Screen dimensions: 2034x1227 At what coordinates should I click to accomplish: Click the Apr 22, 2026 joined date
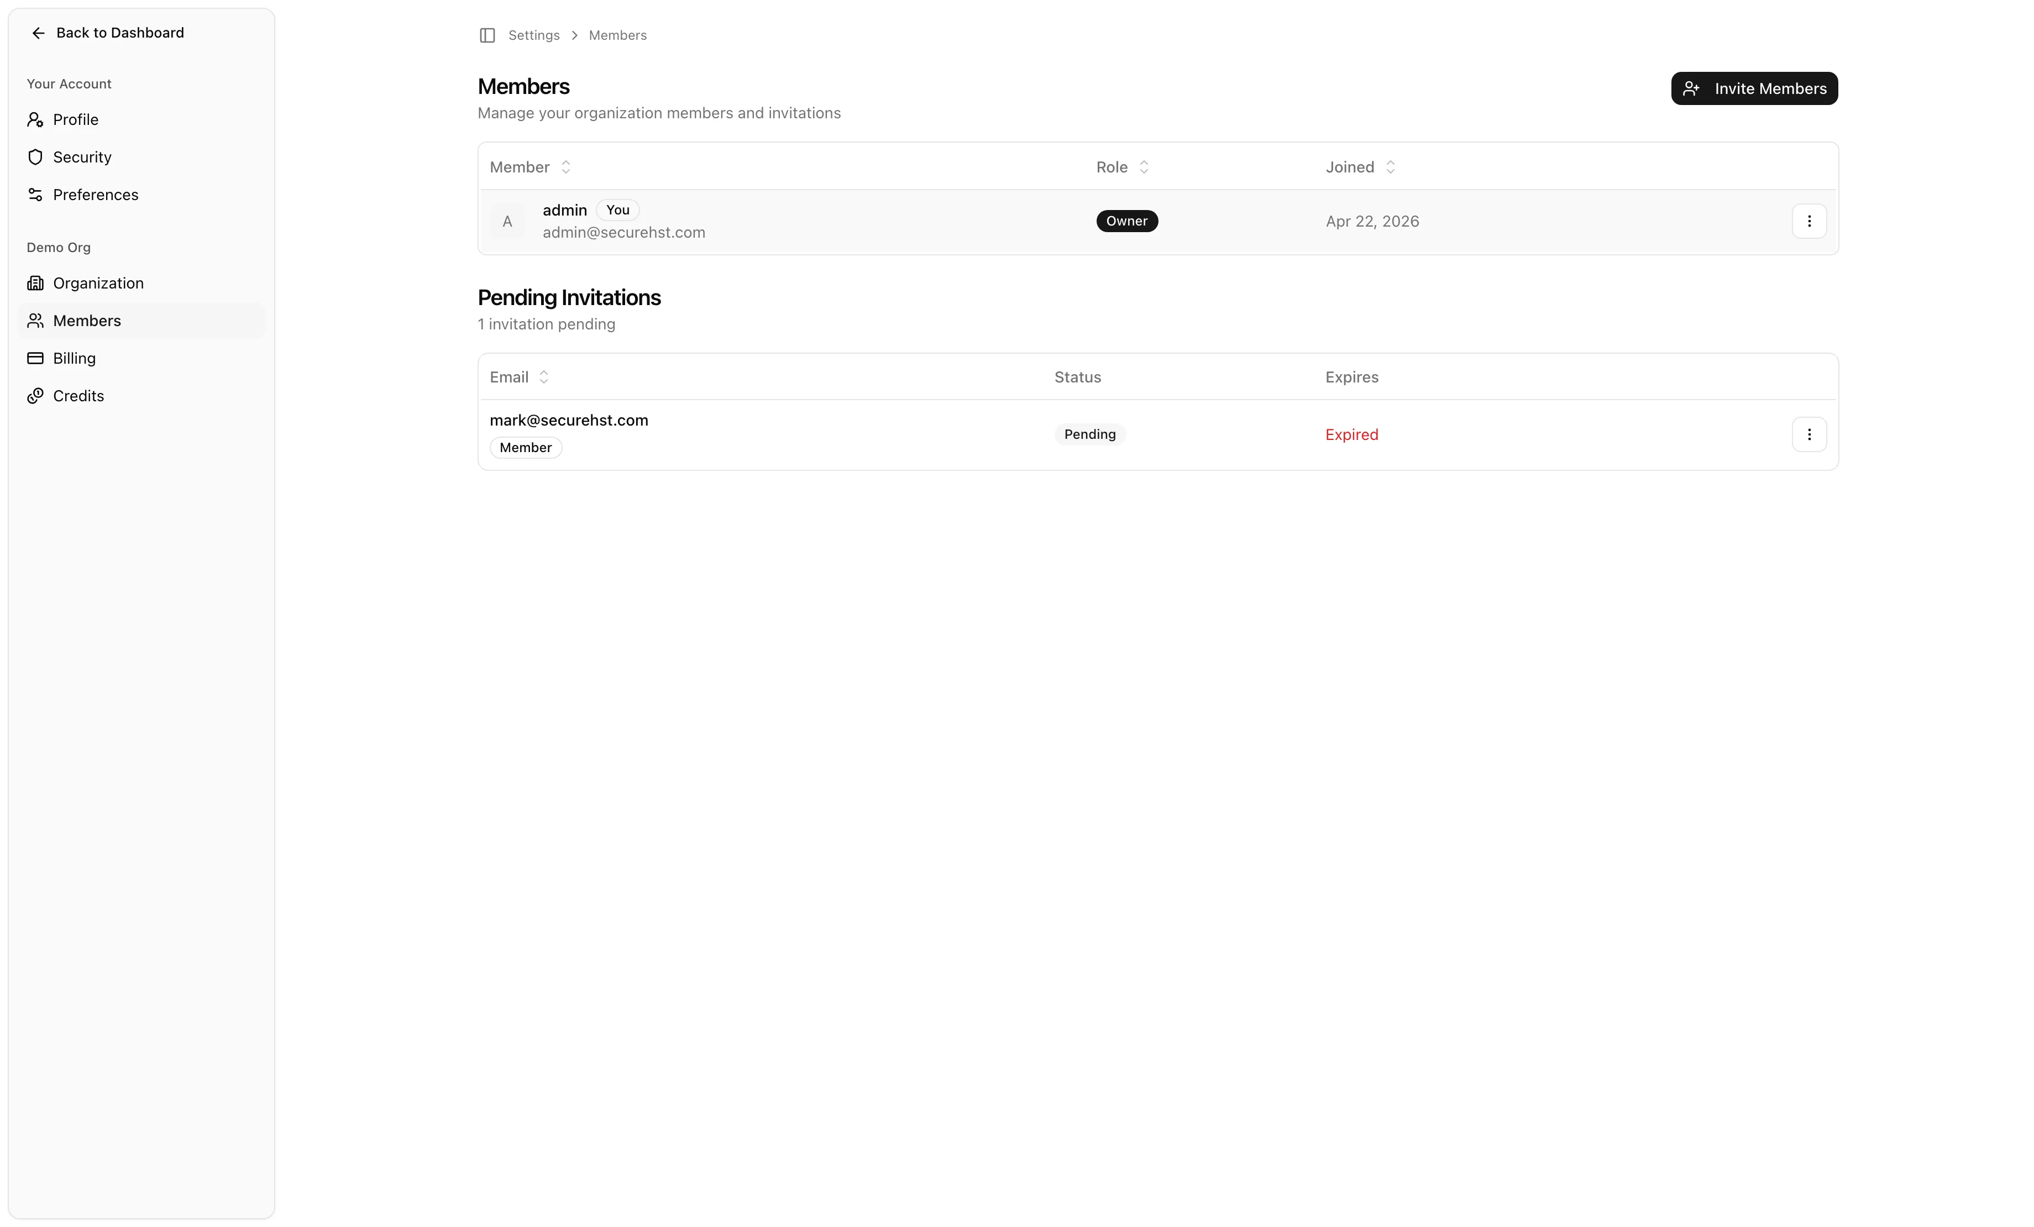[1372, 221]
